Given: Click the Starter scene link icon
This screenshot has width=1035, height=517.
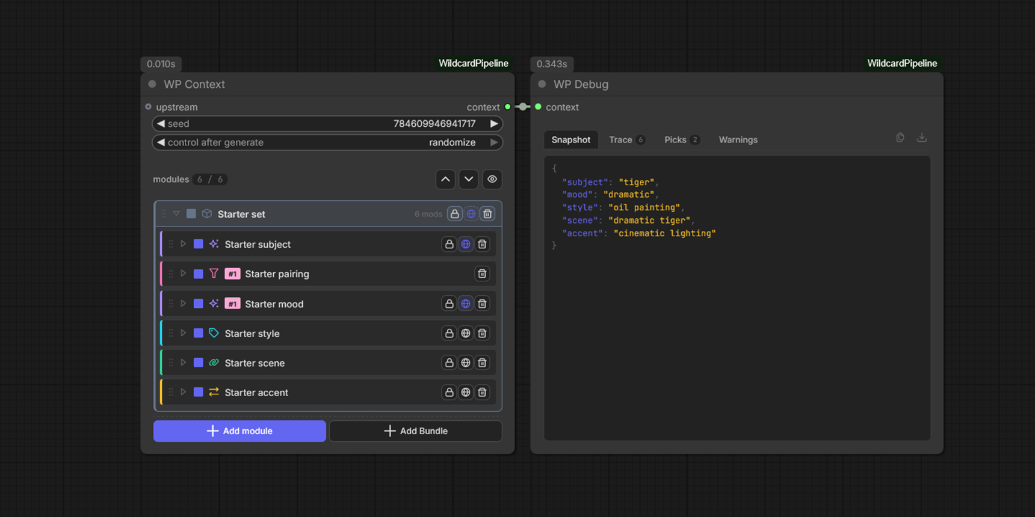Looking at the screenshot, I should click(x=214, y=363).
